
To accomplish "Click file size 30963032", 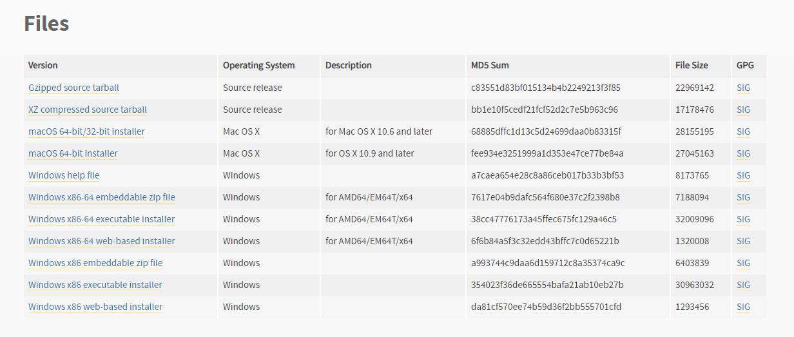I will [695, 285].
